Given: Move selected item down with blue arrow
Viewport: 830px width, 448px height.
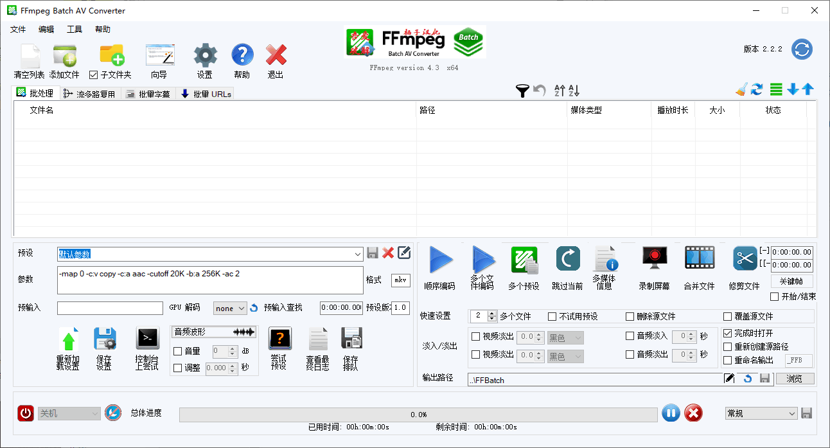Looking at the screenshot, I should 793,89.
